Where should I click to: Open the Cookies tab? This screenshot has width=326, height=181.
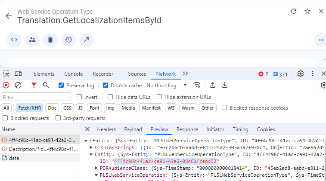tap(266, 129)
